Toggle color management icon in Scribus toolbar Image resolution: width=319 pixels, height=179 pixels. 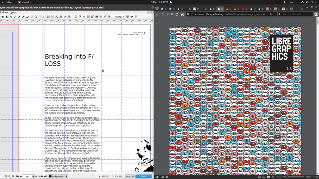127,17
